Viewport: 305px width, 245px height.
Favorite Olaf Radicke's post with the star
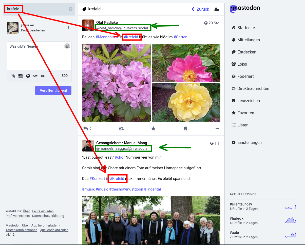(x=153, y=129)
